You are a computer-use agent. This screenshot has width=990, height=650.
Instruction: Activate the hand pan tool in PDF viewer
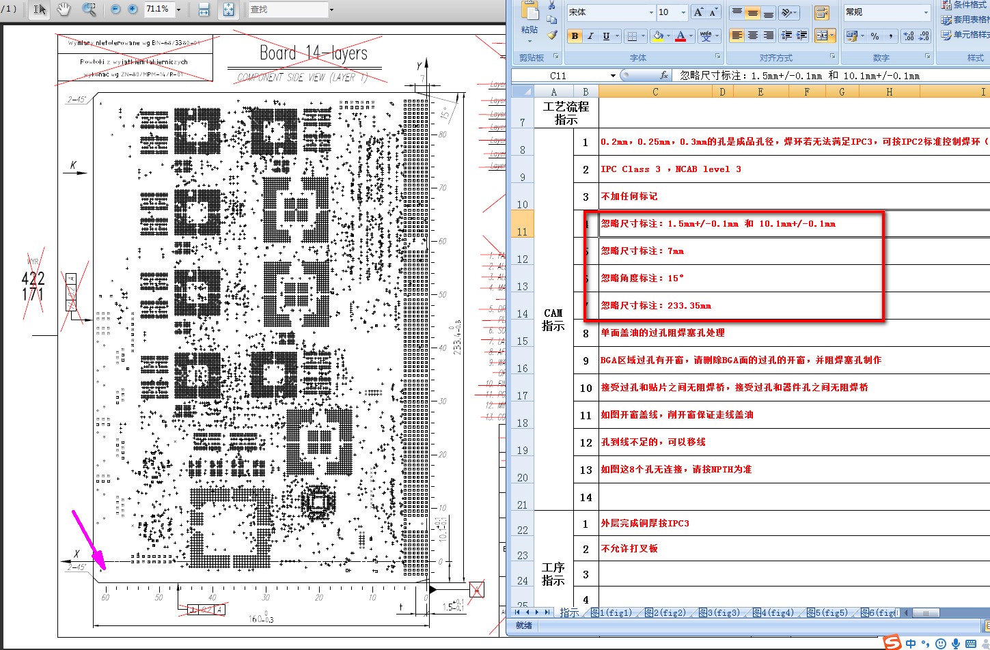coord(64,10)
